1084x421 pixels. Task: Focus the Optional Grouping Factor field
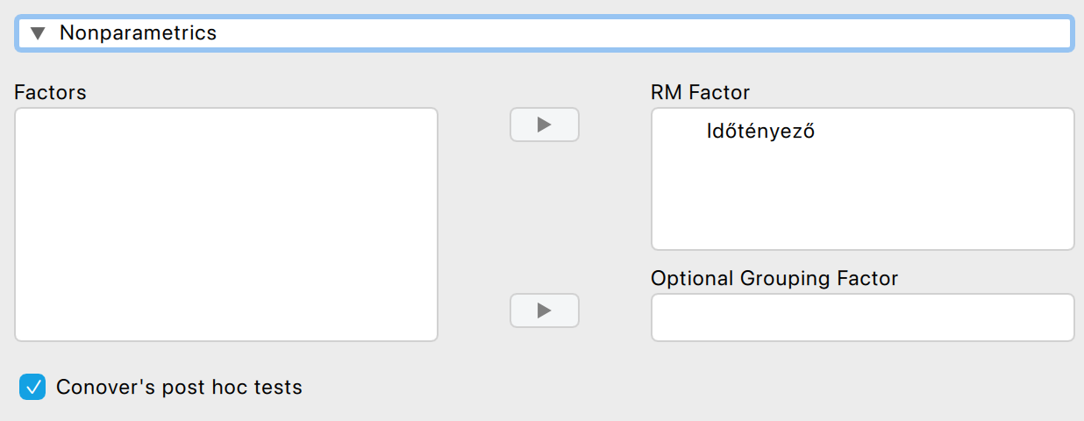point(861,317)
